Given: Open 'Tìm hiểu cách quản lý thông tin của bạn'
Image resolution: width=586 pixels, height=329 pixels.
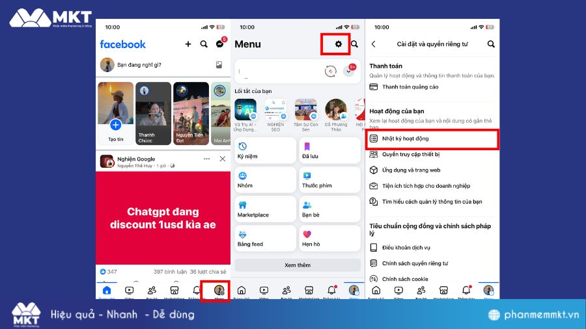Looking at the screenshot, I should 432,202.
